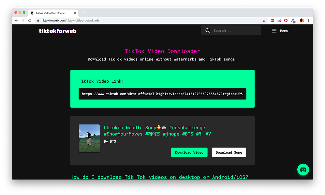Focus the Search... field

click(x=231, y=31)
